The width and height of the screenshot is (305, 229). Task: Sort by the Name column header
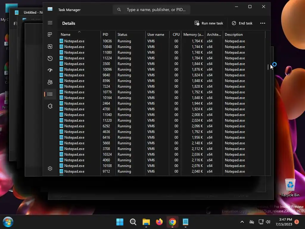tap(79, 35)
